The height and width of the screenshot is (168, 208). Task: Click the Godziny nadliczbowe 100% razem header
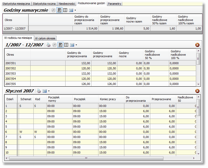pyautogui.click(x=189, y=20)
